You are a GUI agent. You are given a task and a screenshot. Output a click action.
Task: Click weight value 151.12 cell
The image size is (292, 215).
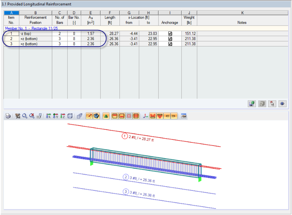(189, 33)
